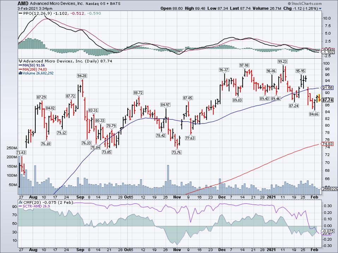Click the 87.24 low price label
This screenshot has height=253, width=338.
[294, 106]
